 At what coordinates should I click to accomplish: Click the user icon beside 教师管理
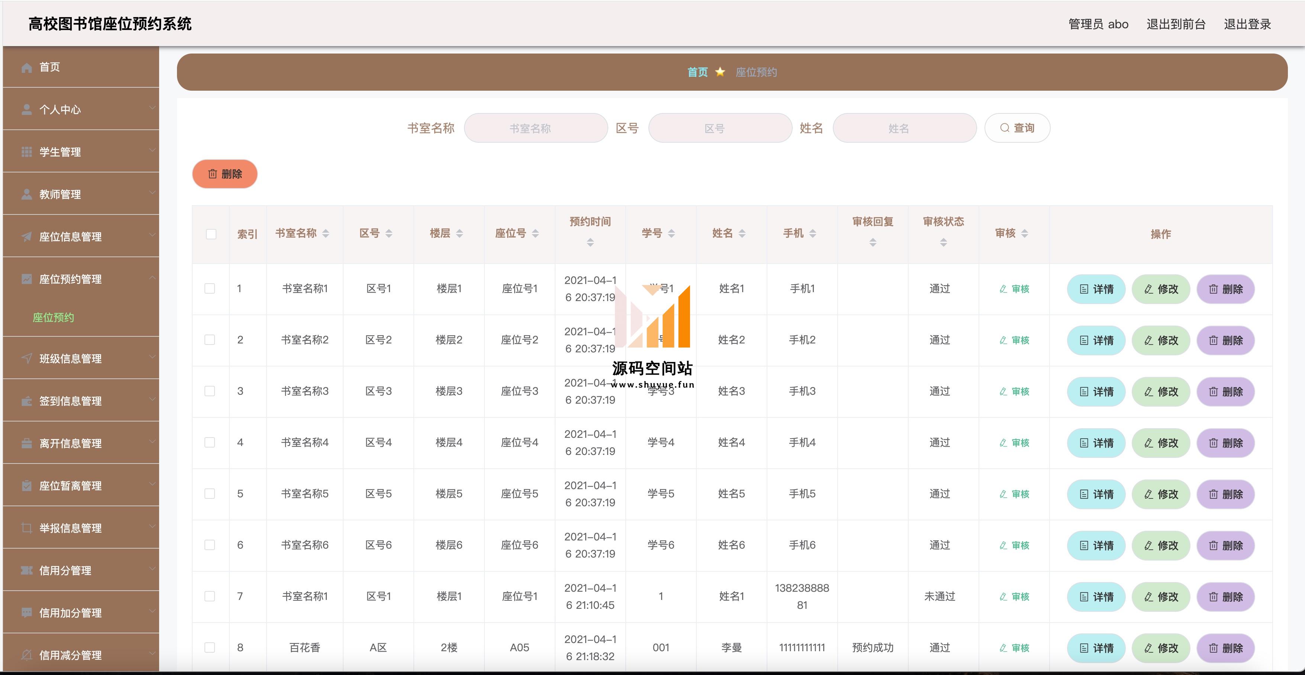tap(27, 194)
